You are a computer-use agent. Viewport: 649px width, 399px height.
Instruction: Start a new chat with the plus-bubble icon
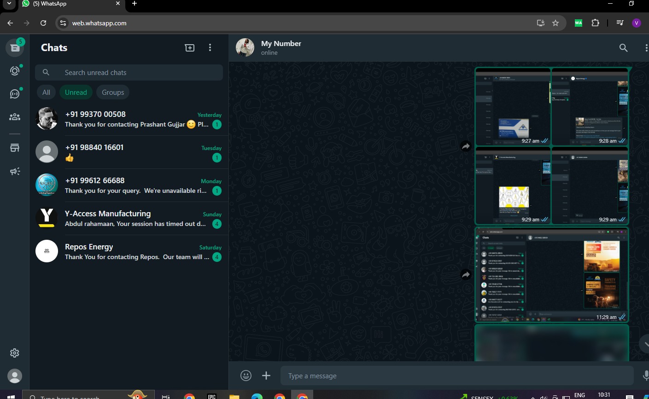(x=190, y=47)
